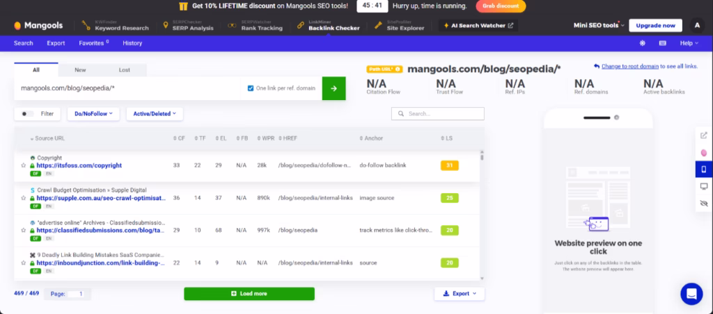The width and height of the screenshot is (713, 314).
Task: Click link strength badge 25
Action: (450, 198)
